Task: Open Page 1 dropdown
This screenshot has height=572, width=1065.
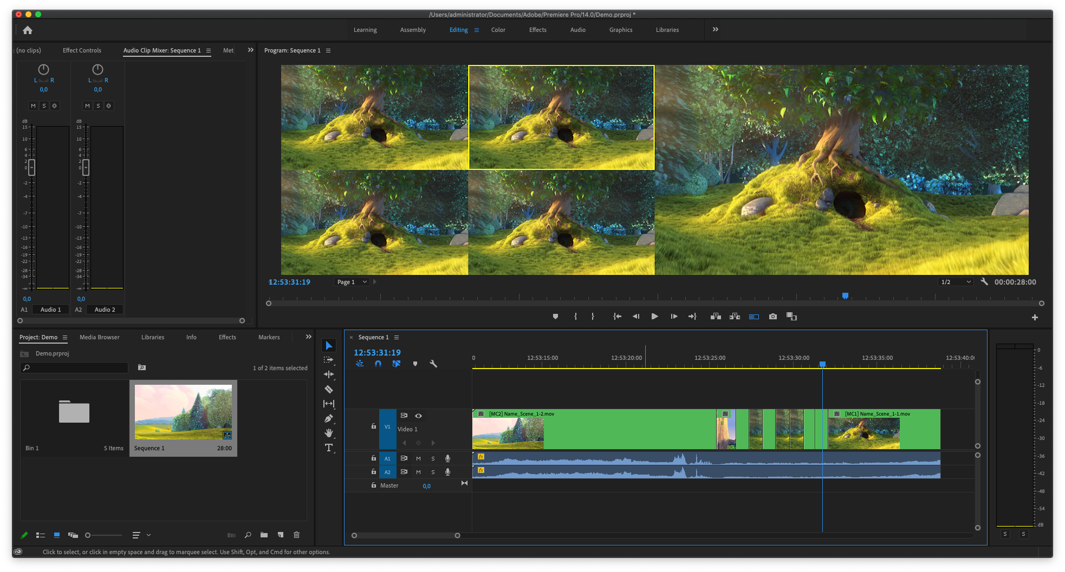Action: (352, 282)
